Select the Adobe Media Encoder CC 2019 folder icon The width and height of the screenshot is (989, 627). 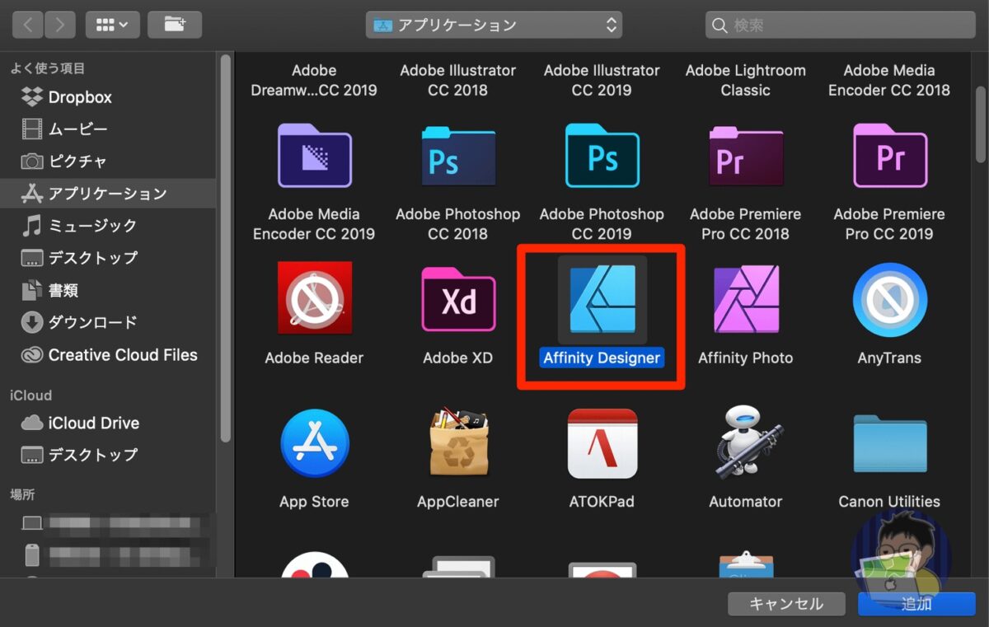314,156
